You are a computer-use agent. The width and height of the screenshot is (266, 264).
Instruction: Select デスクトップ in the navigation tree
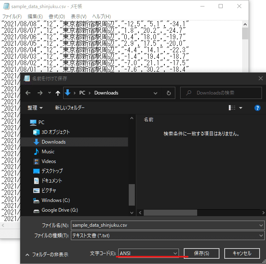click(x=48, y=171)
